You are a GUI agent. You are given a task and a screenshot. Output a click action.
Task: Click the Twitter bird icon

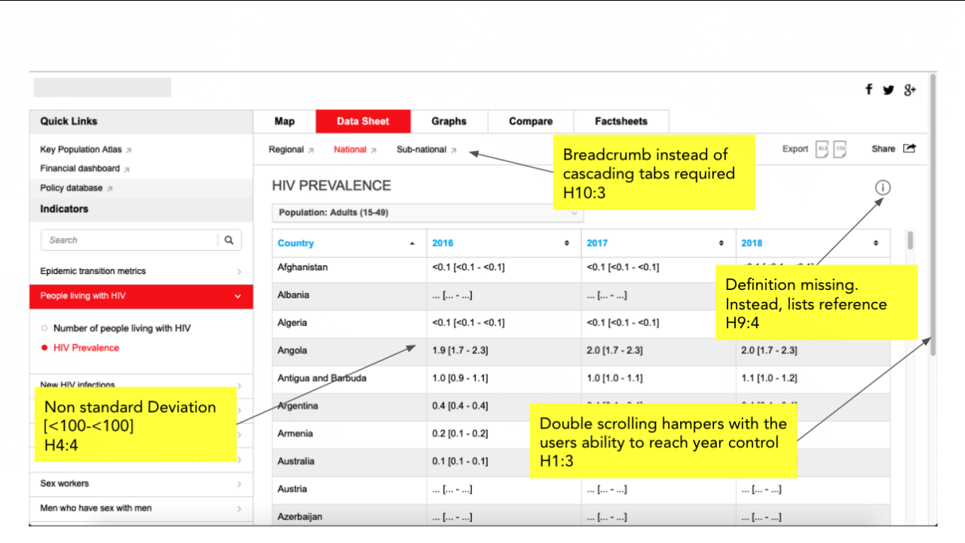click(889, 90)
